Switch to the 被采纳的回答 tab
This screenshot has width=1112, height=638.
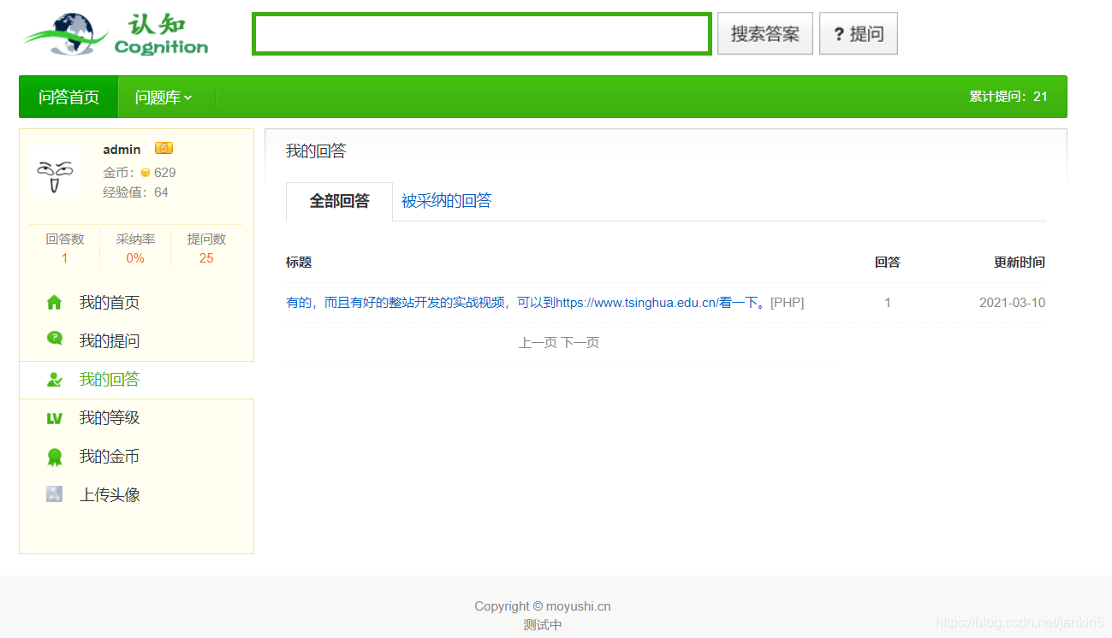446,201
